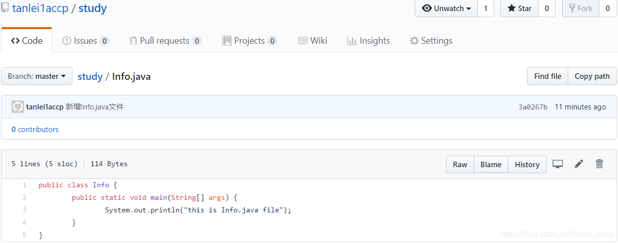Select line number 3
The image size is (618, 243).
click(24, 210)
